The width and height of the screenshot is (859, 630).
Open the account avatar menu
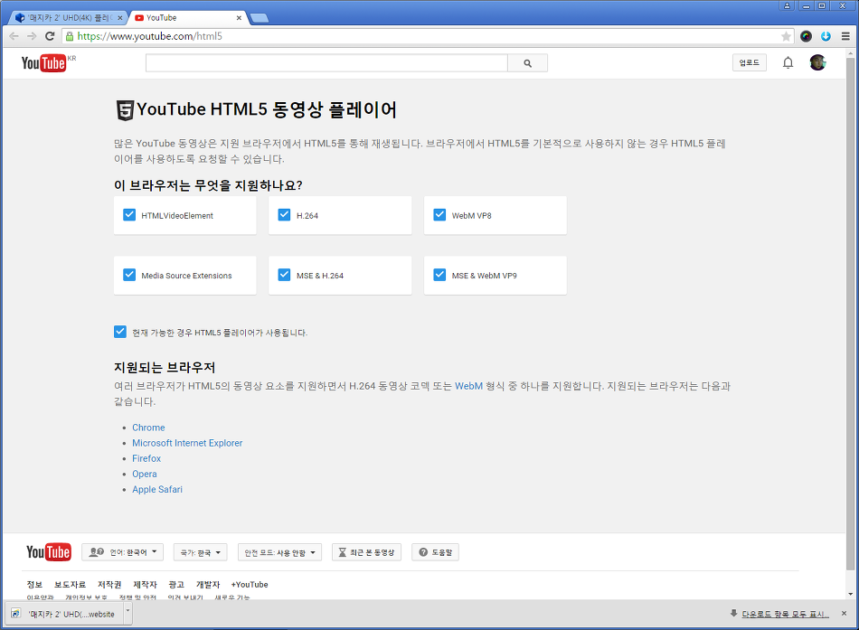point(817,62)
